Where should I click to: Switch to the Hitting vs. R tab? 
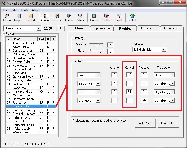coord(172,28)
